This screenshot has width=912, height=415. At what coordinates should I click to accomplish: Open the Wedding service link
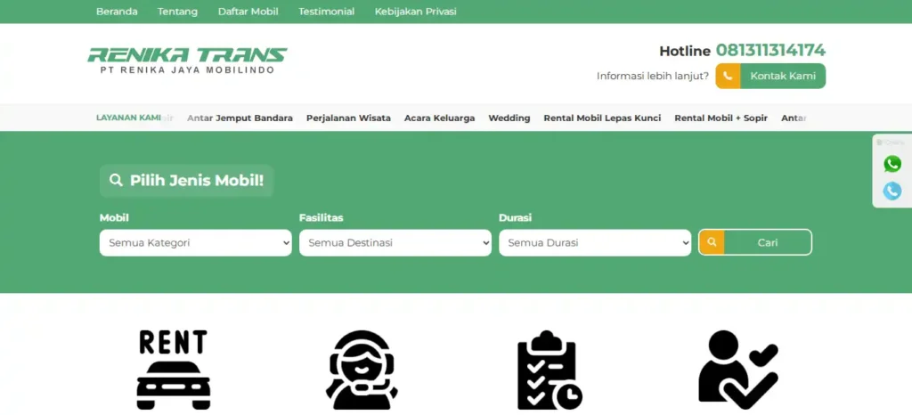pos(509,118)
